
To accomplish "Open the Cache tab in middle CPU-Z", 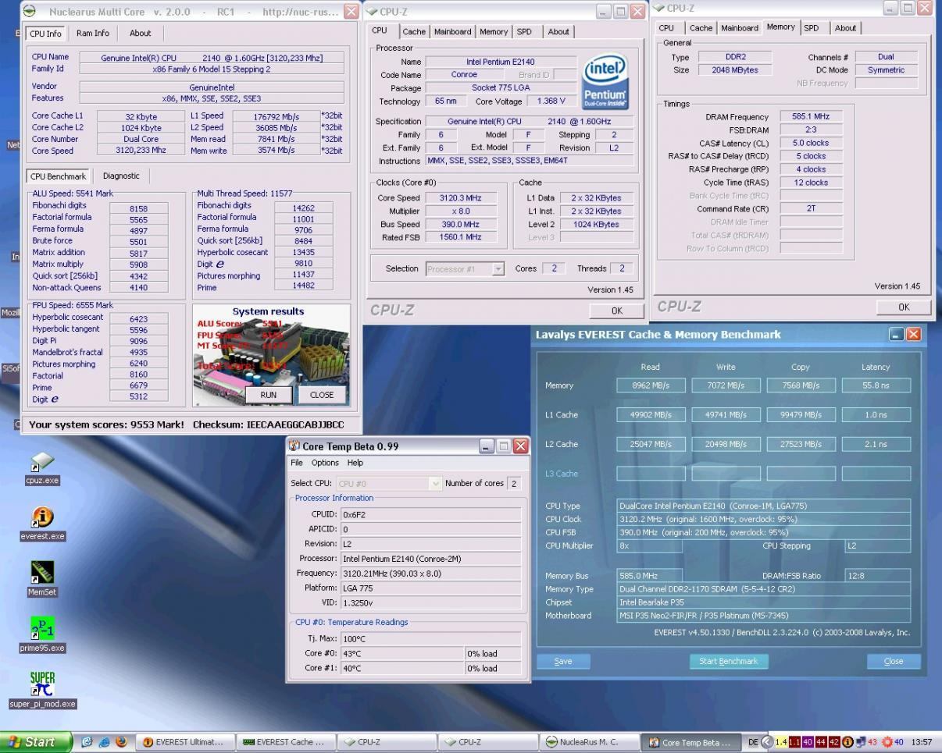I will tap(414, 32).
